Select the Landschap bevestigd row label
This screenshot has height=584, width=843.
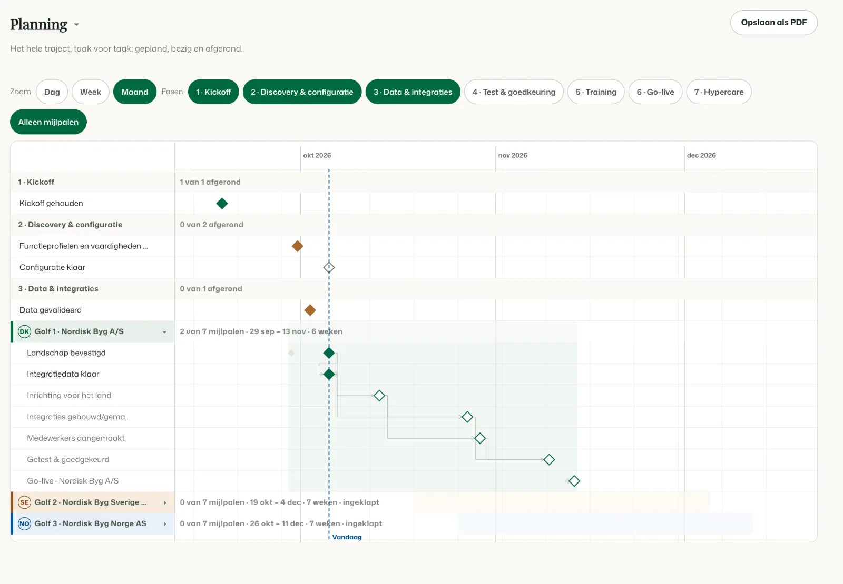point(66,353)
